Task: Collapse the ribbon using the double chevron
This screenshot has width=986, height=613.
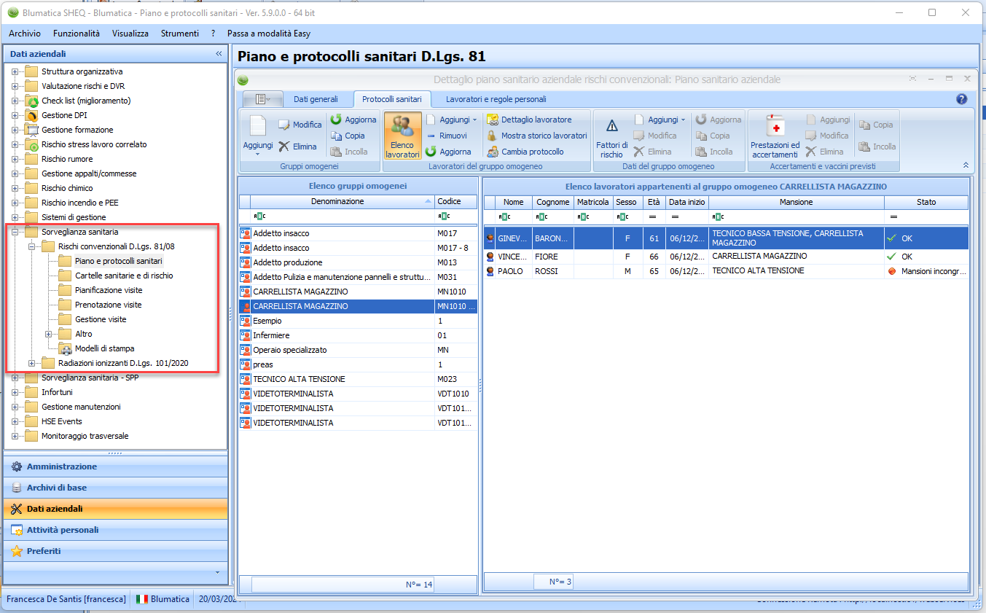Action: (966, 165)
